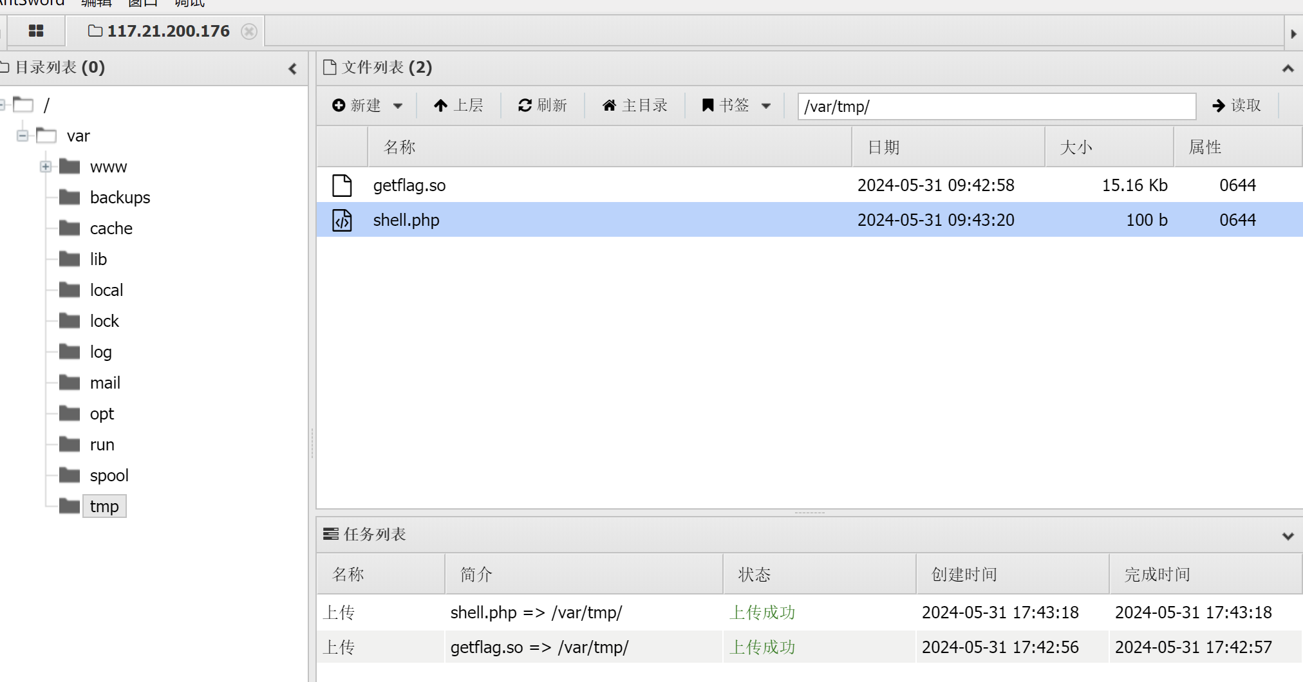Viewport: 1303px width, 682px height.
Task: Click the /var/tmp/ path input field
Action: click(996, 106)
